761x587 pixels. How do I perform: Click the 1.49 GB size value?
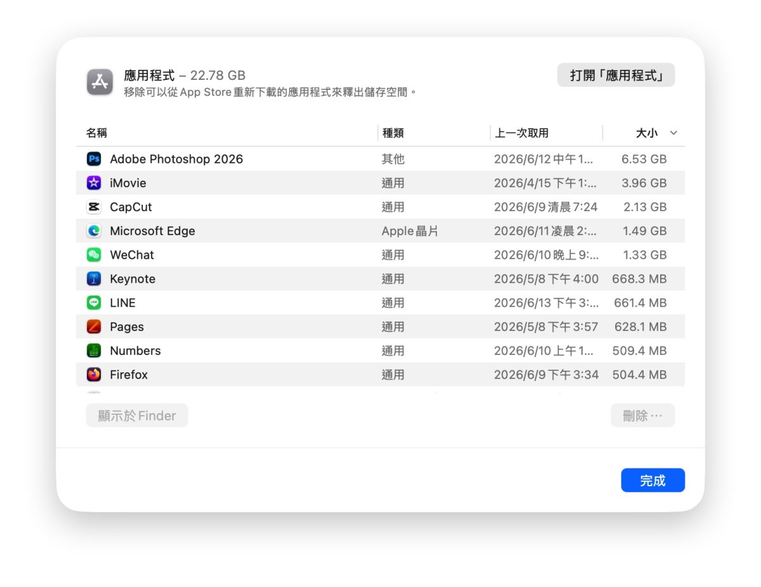645,231
